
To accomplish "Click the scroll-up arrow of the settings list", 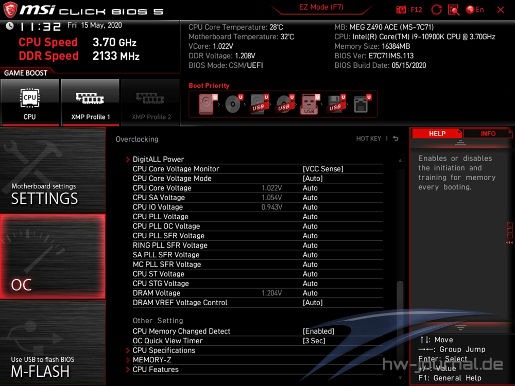I will point(400,160).
